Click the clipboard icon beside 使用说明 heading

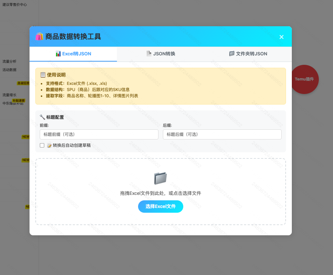pos(43,74)
